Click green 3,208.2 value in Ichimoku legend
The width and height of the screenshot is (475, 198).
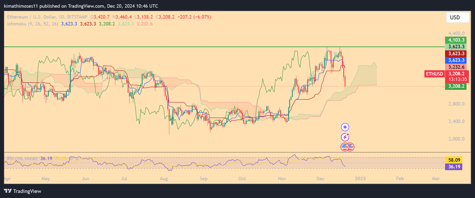point(107,24)
